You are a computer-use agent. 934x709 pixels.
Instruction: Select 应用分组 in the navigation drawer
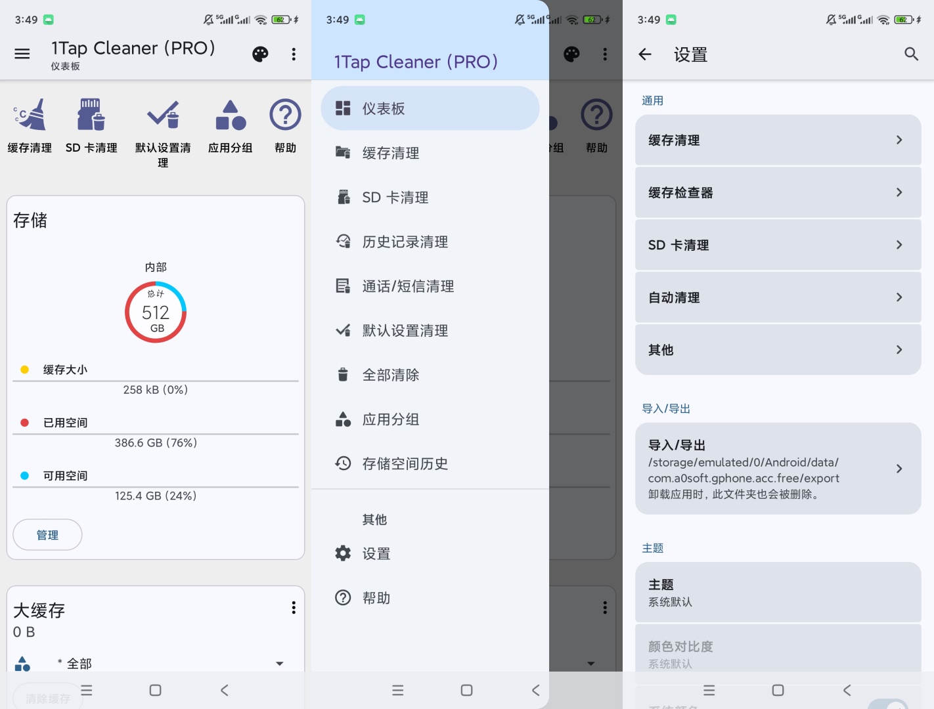[430, 419]
